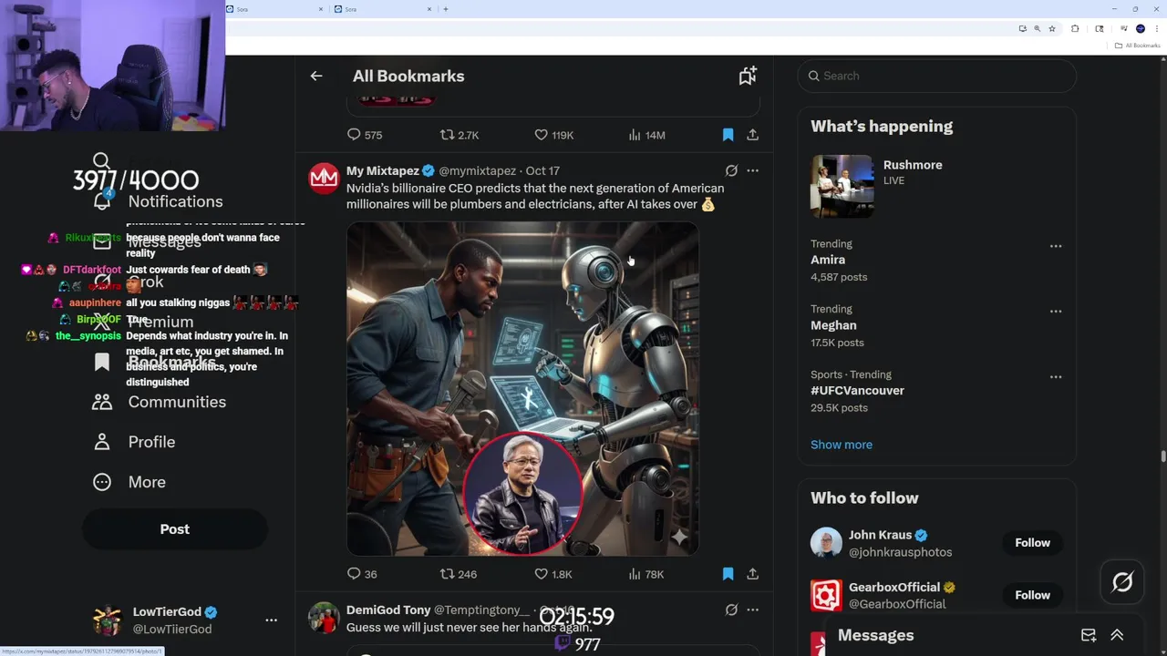Open the @mymixtapez handle link
The image size is (1167, 656).
click(477, 170)
